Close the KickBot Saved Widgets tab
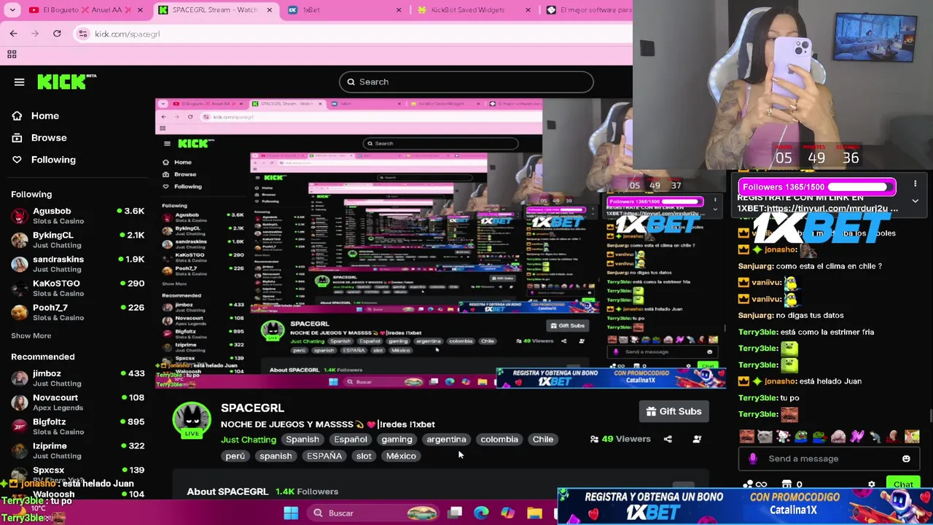Viewport: 933px width, 525px height. tap(528, 10)
